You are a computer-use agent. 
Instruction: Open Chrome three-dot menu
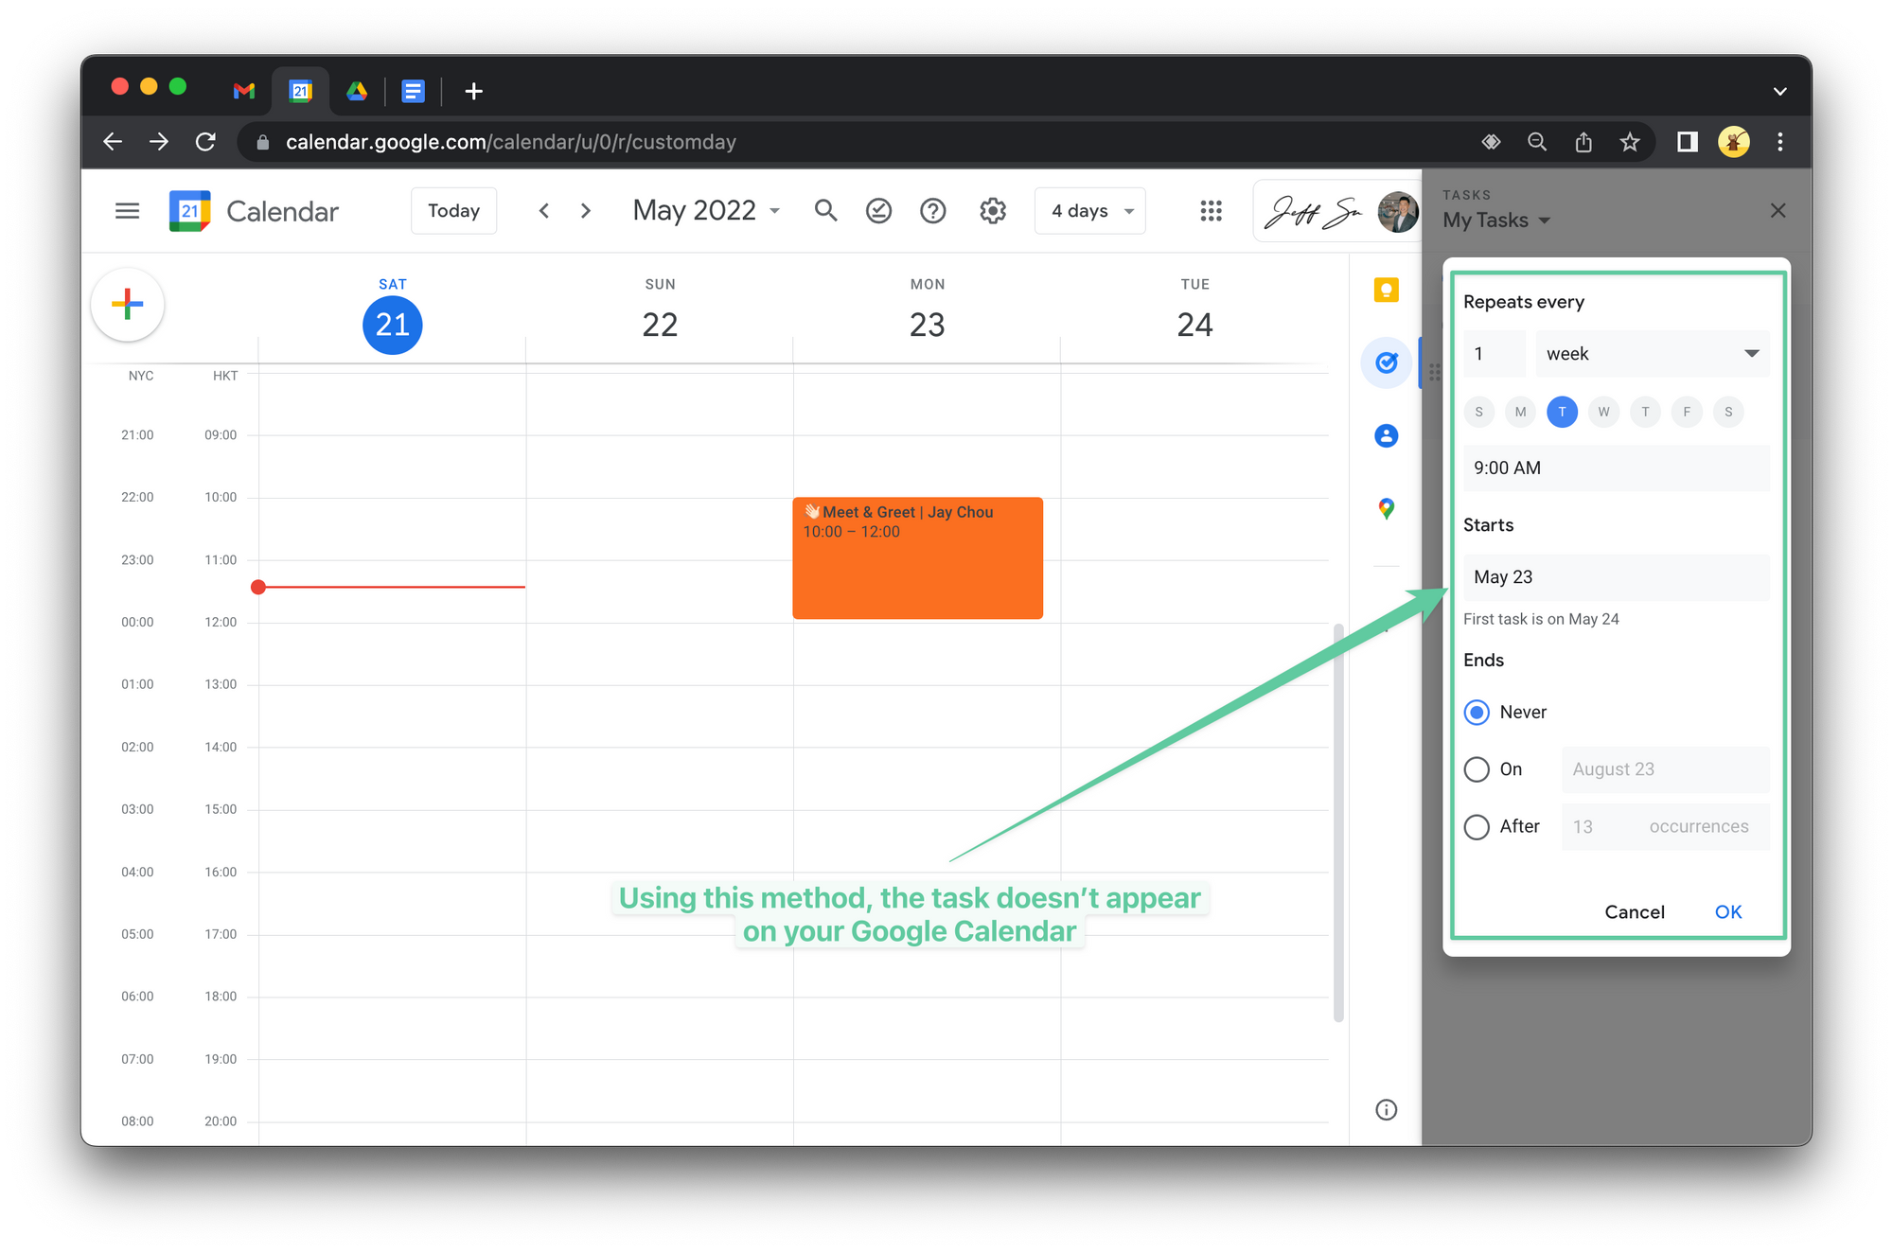click(1780, 142)
